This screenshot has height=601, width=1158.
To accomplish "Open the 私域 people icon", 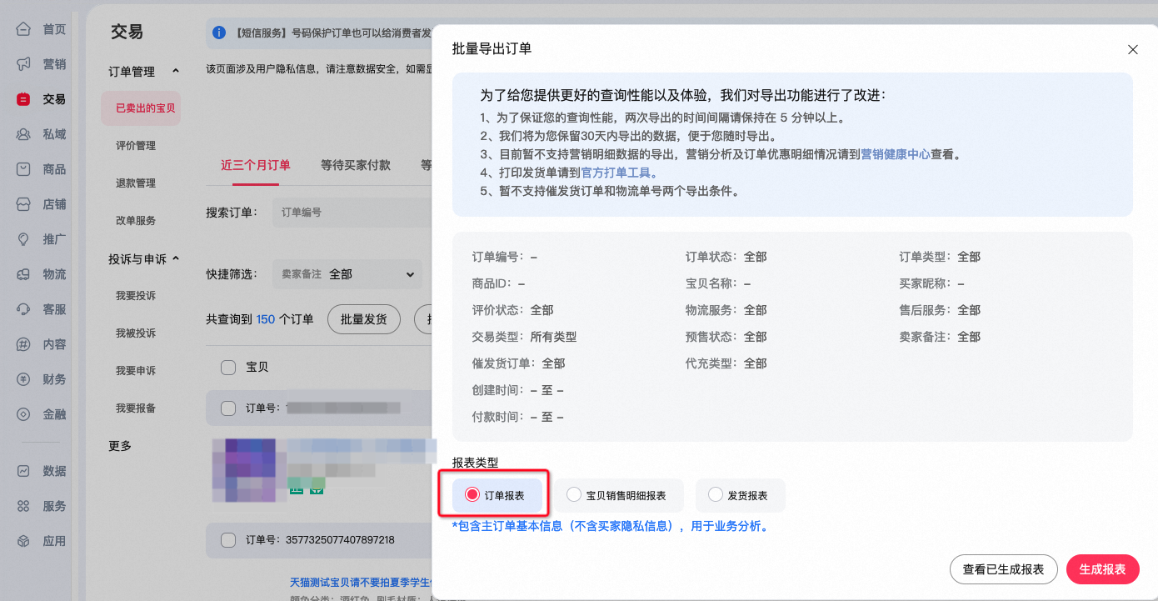I will (24, 134).
